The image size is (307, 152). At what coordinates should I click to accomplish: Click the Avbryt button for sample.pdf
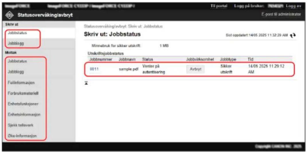tap(195, 69)
